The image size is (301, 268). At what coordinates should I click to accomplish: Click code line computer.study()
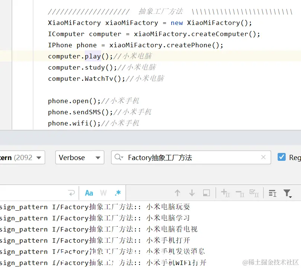click(x=102, y=67)
